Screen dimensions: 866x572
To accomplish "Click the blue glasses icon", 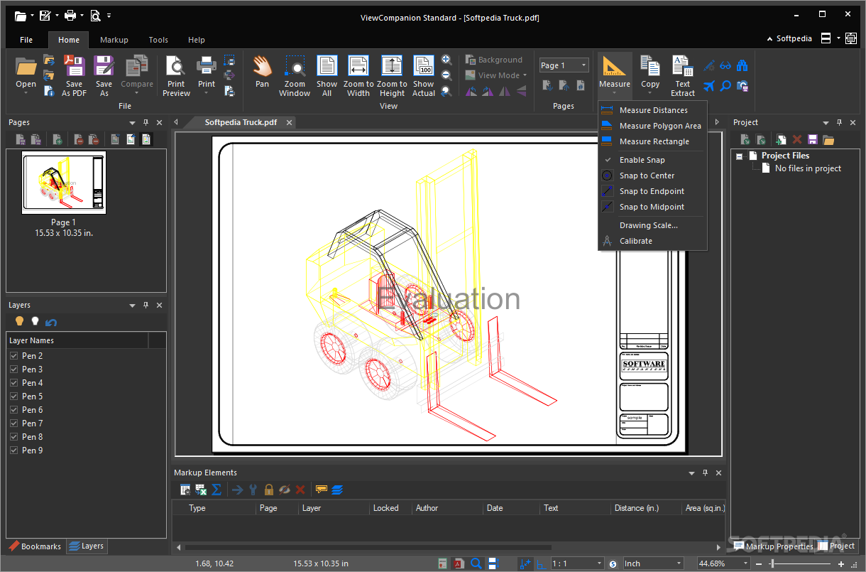I will [x=725, y=65].
